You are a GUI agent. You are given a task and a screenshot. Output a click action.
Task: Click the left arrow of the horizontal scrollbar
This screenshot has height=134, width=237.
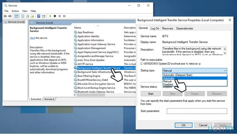[x=75, y=95]
